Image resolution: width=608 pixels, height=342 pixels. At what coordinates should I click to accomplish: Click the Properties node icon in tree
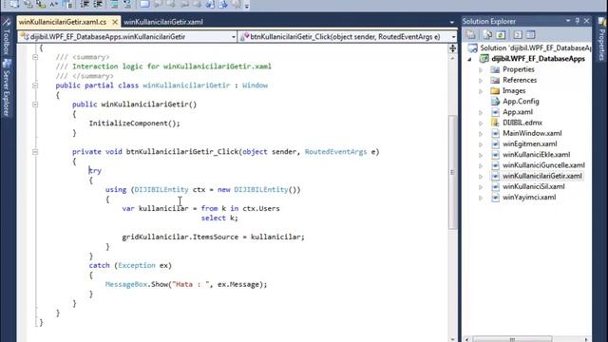495,69
